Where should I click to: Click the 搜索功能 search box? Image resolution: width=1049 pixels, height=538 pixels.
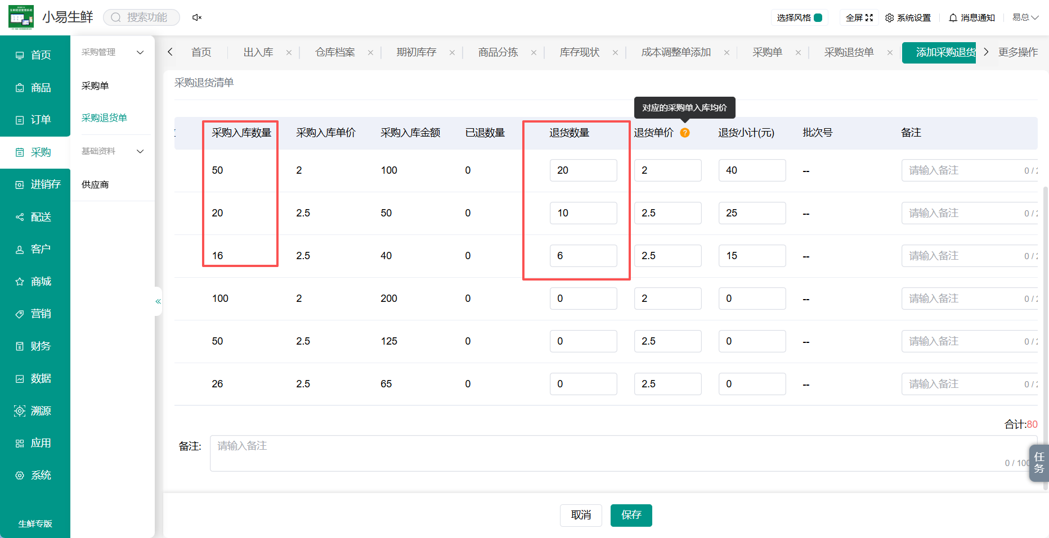(x=142, y=17)
